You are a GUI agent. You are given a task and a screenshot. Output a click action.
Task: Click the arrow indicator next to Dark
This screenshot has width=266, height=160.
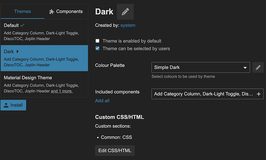pyautogui.click(x=17, y=51)
